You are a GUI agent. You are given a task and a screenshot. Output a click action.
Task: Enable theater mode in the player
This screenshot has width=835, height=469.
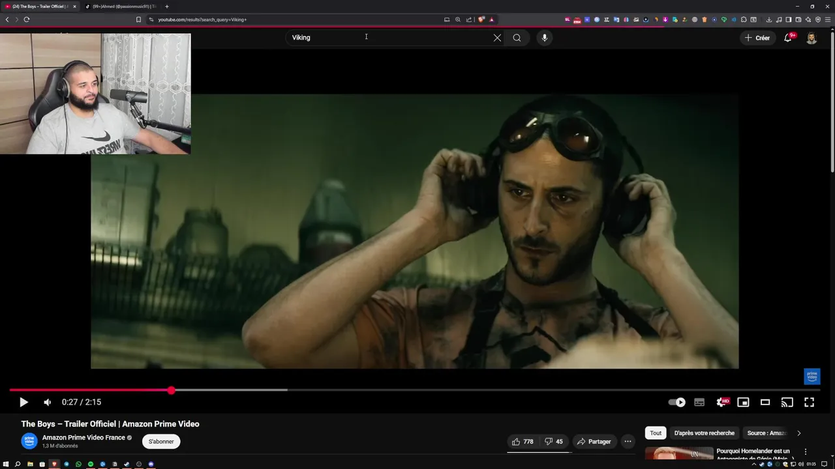[765, 403]
